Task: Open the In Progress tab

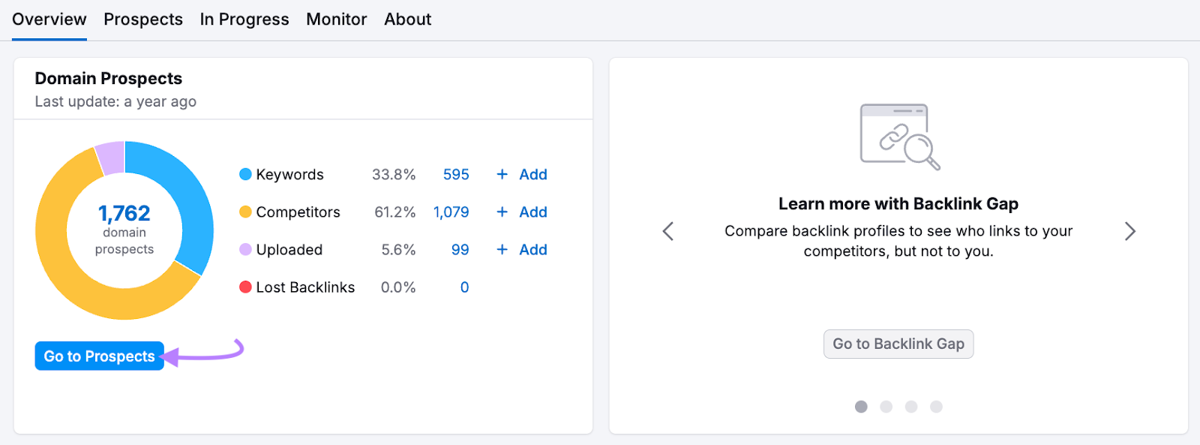Action: (244, 20)
